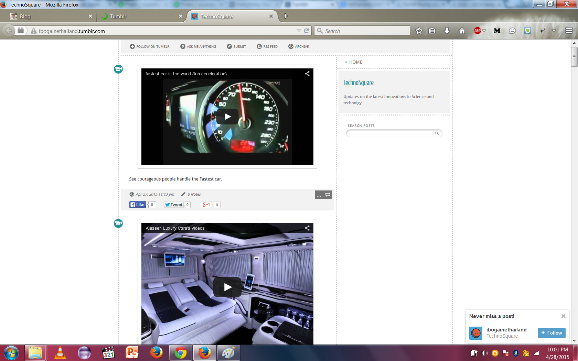
Task: Click the Like button to like the post
Action: pos(137,204)
